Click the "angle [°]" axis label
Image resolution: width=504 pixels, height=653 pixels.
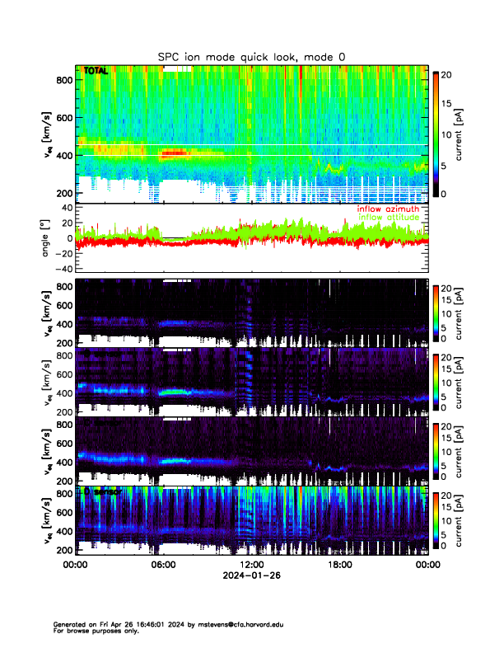point(46,237)
